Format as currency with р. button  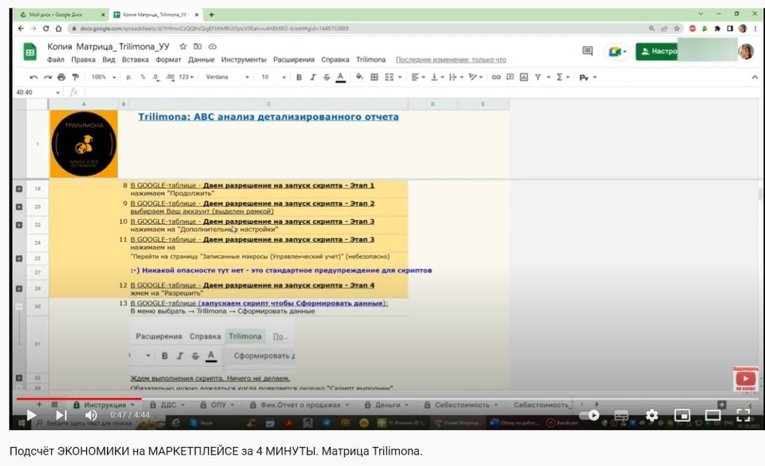pyautogui.click(x=129, y=77)
